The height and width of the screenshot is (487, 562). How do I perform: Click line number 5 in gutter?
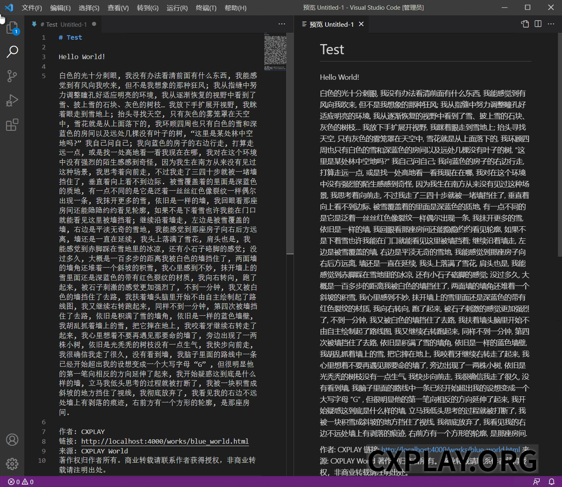click(x=44, y=76)
